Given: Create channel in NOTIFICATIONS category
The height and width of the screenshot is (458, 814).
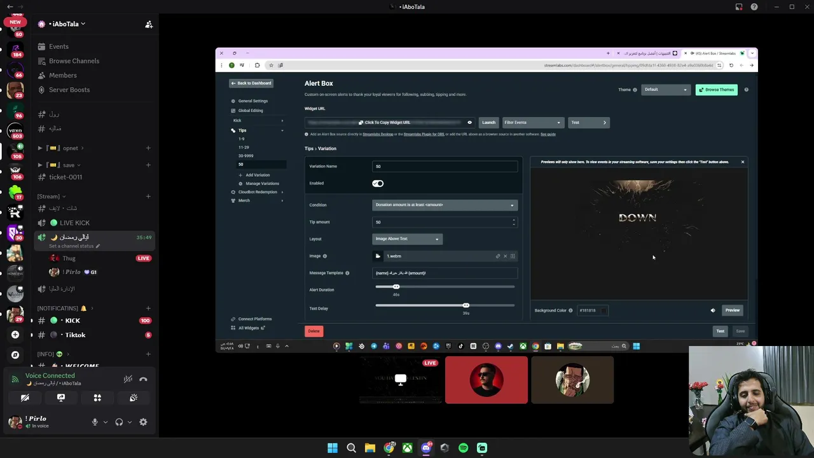Looking at the screenshot, I should 148,309.
